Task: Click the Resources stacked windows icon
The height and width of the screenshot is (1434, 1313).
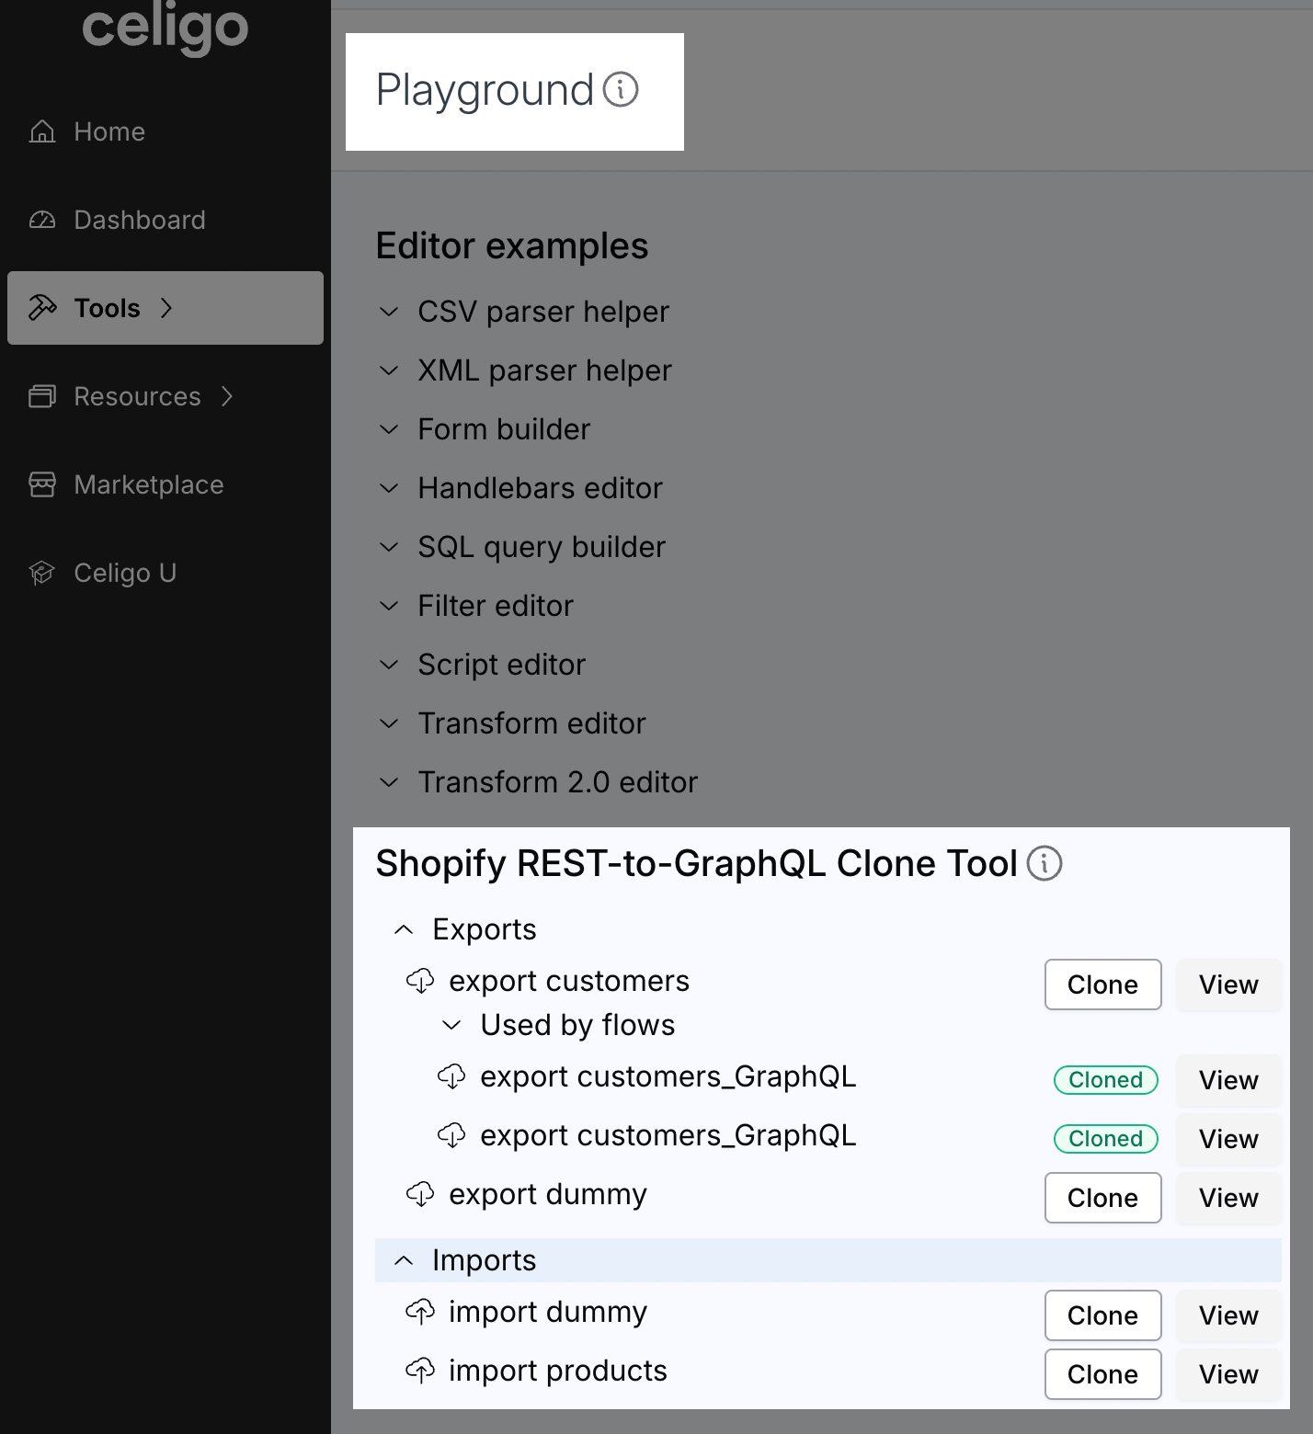Action: (x=42, y=396)
